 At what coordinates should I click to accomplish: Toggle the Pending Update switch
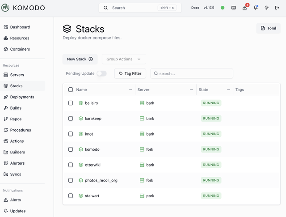(101, 73)
